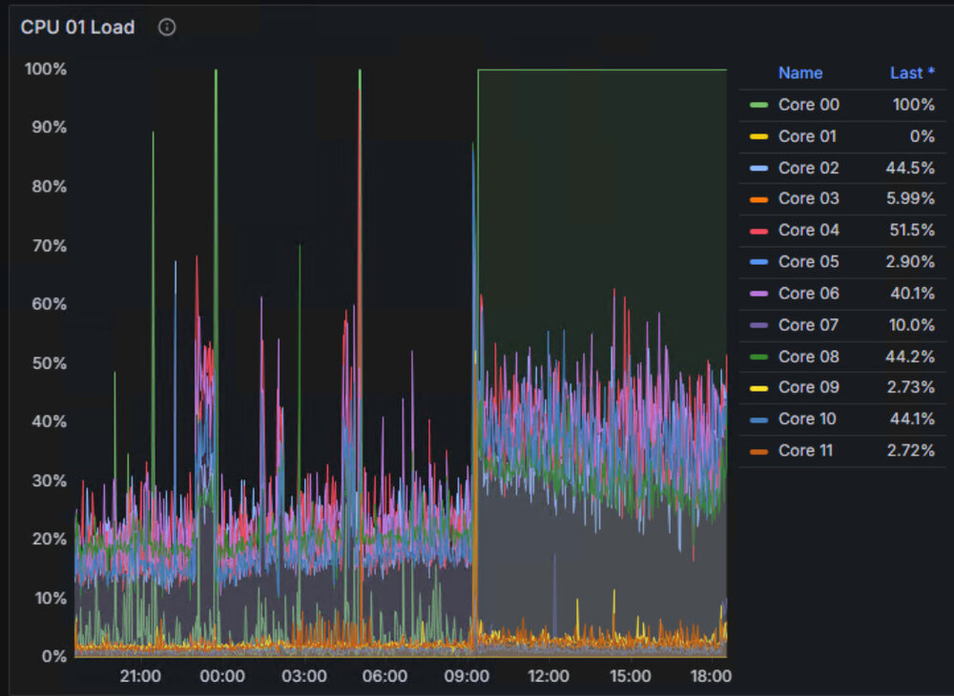Click the Core 01 yellow color swatch

tap(758, 136)
